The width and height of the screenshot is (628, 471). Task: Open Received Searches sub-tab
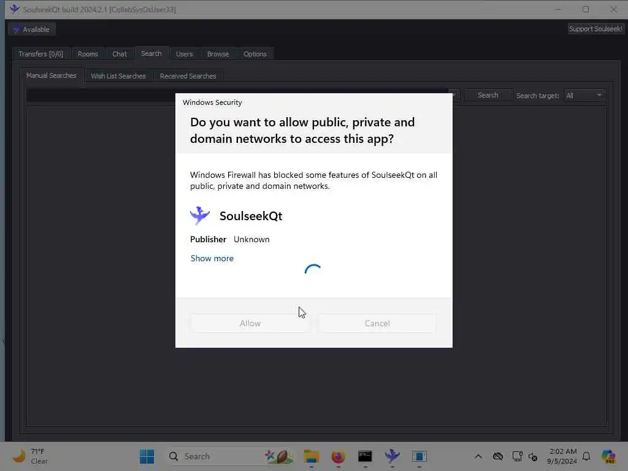188,75
